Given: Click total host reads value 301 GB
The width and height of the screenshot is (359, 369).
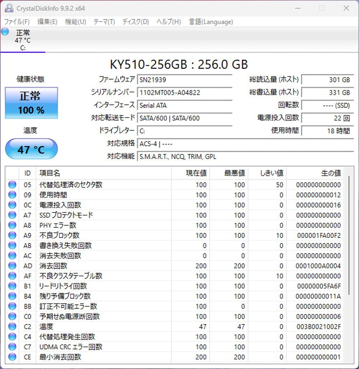Looking at the screenshot, I should [327, 79].
